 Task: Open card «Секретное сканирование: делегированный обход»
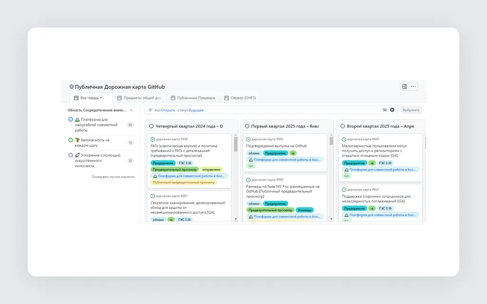click(x=187, y=208)
